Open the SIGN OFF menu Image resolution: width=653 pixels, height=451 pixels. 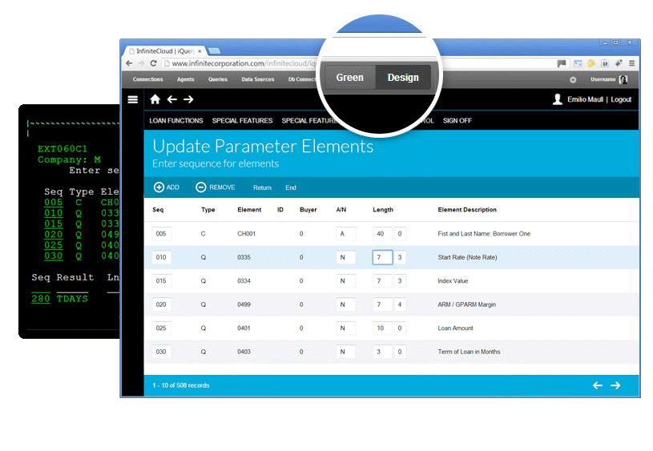coord(458,121)
